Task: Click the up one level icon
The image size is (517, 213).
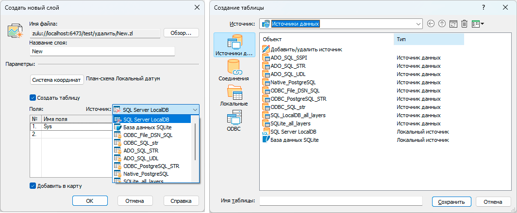Action: click(442, 24)
